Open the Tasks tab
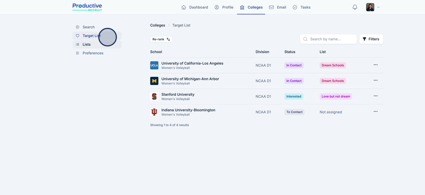425x195 pixels. pos(301,7)
